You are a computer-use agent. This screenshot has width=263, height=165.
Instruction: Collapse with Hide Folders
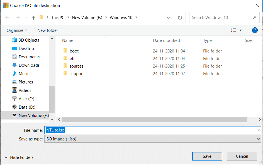tap(19, 157)
